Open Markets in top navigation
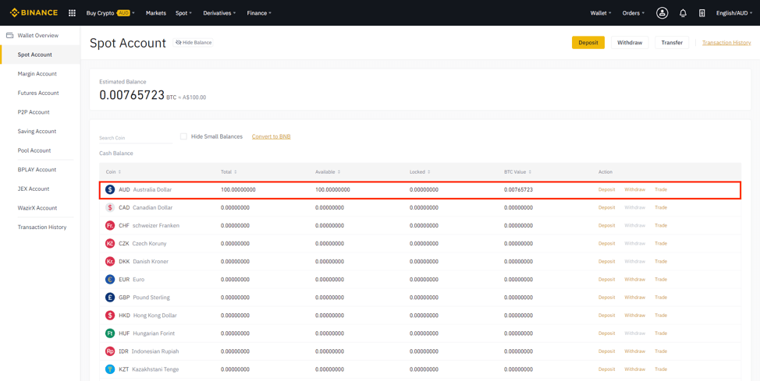760x381 pixels. [x=155, y=13]
